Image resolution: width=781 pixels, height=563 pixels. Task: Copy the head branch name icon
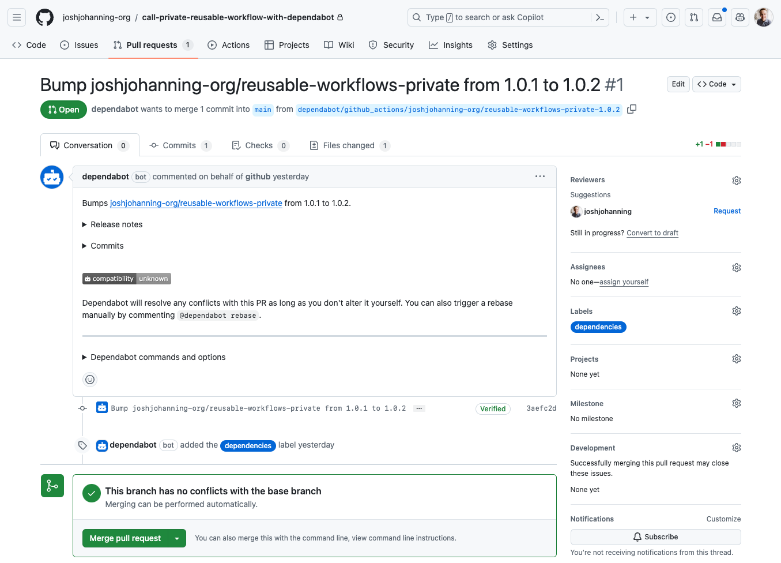click(632, 109)
